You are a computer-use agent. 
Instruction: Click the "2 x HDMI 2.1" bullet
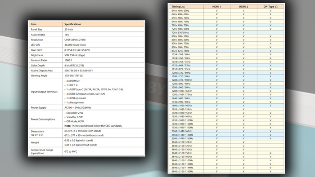tap(72, 81)
